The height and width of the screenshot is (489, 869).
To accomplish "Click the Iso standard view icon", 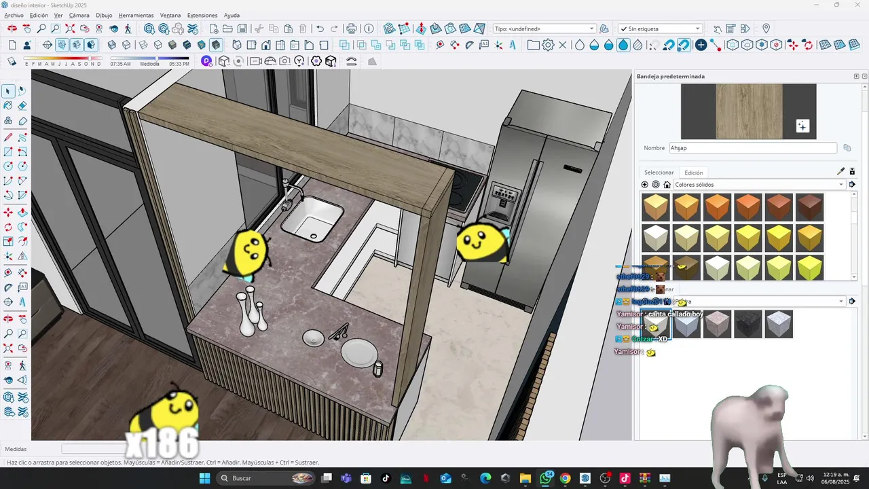I will (237, 45).
